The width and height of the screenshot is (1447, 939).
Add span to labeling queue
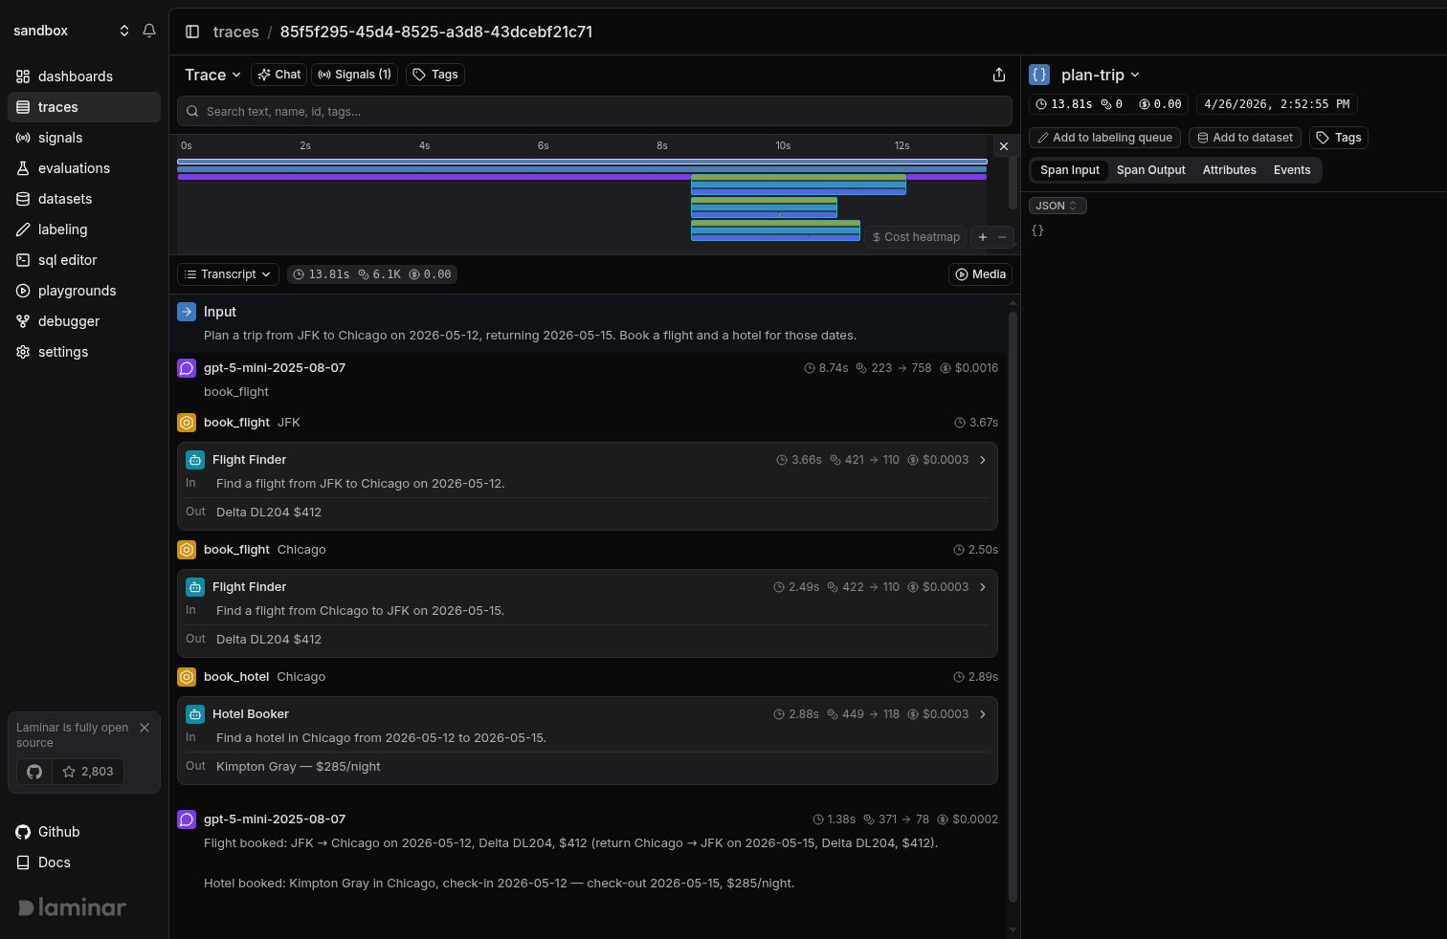click(1104, 138)
